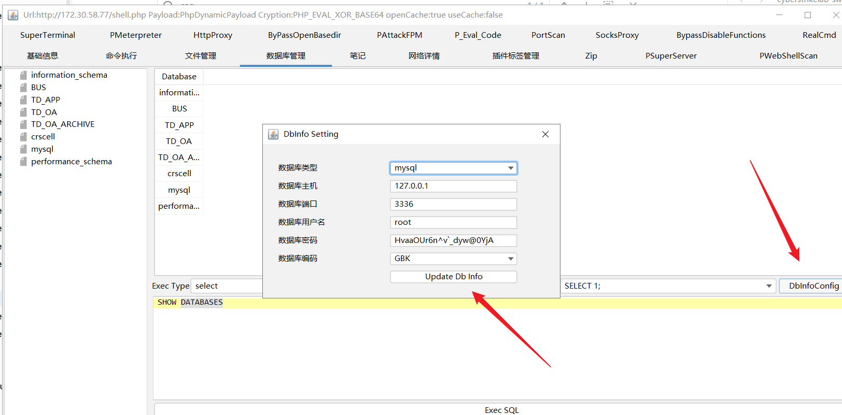The image size is (842, 415).
Task: Select the crscell row in result table
Action: [179, 174]
